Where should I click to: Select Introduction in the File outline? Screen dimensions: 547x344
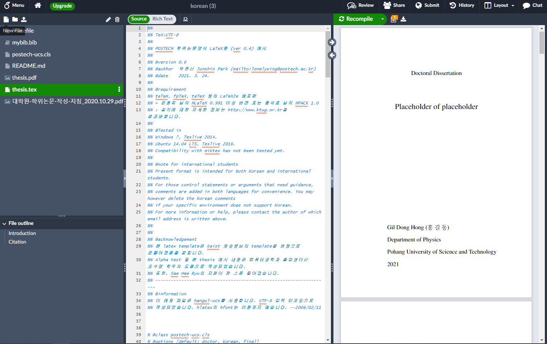22,233
